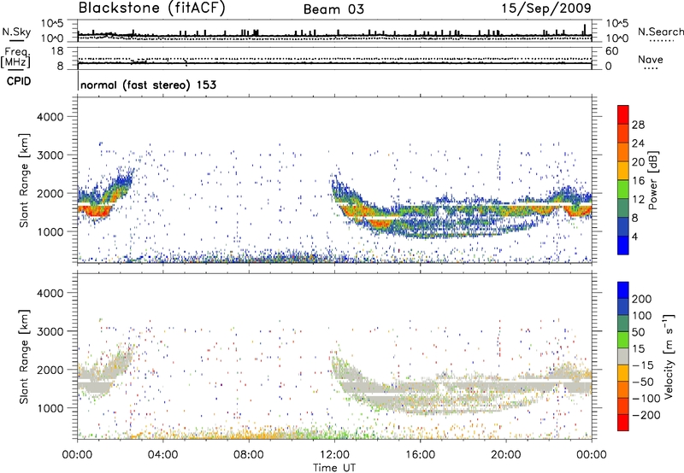Image resolution: width=684 pixels, height=473 pixels.
Task: Click the "16" label on Power colorbar
Action: point(638,181)
